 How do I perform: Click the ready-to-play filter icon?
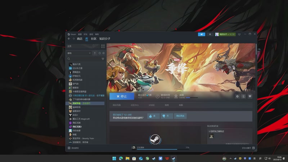coord(104,53)
